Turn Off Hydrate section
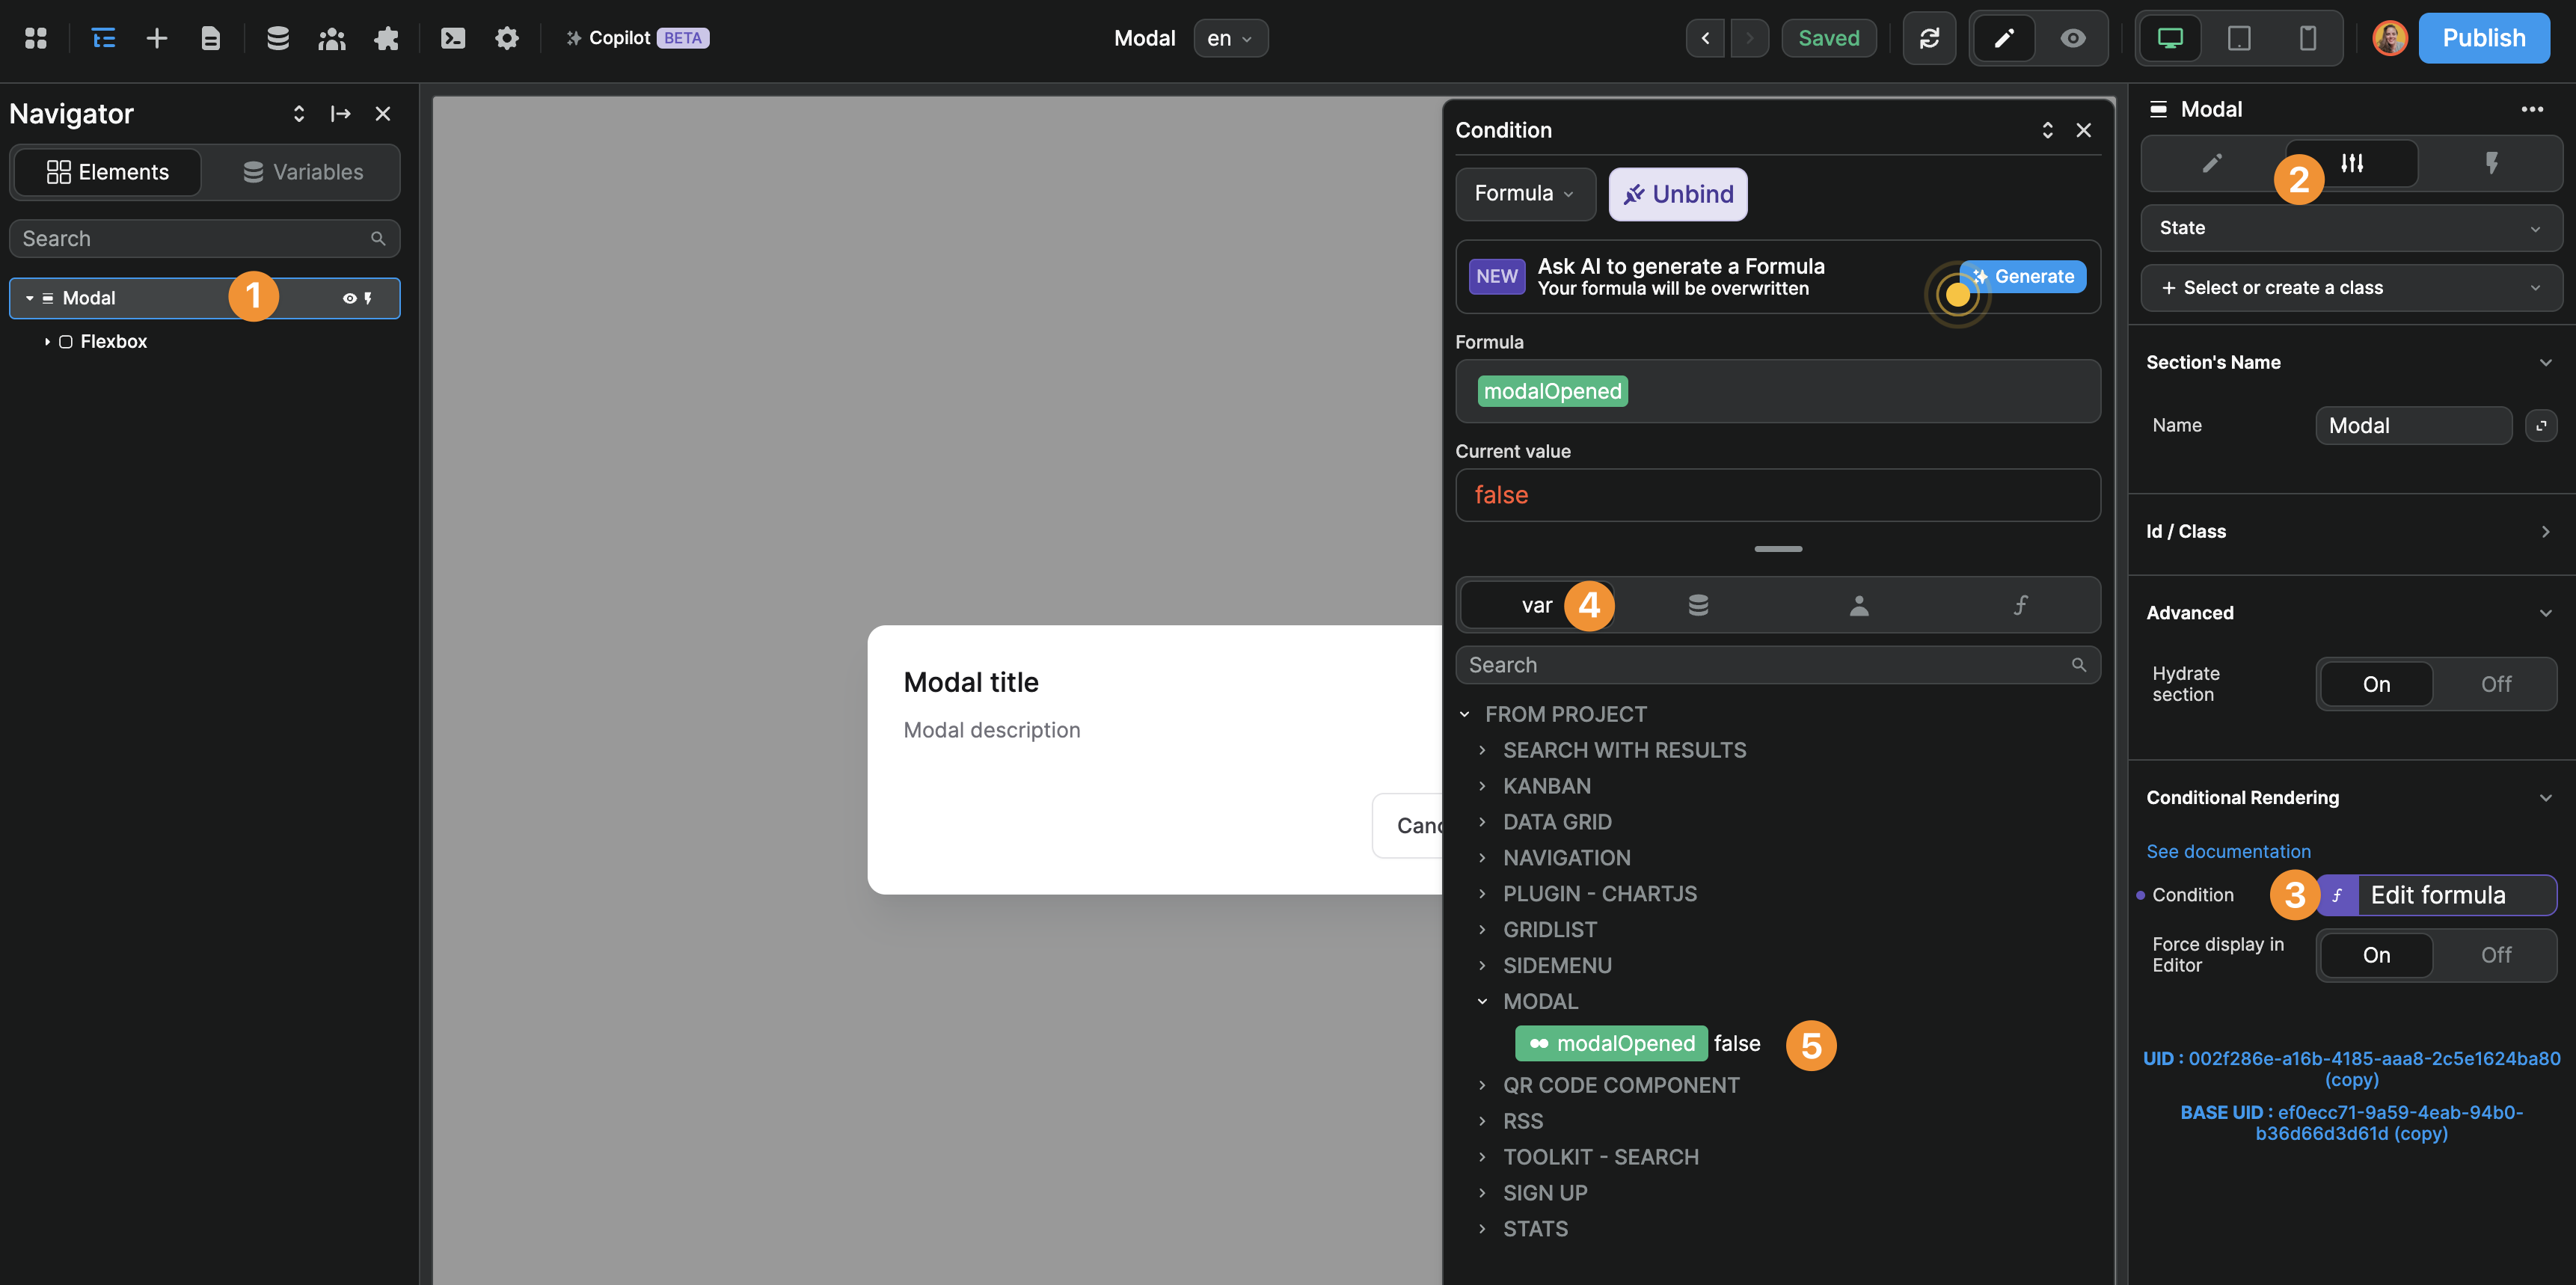The image size is (2576, 1285). [x=2495, y=684]
